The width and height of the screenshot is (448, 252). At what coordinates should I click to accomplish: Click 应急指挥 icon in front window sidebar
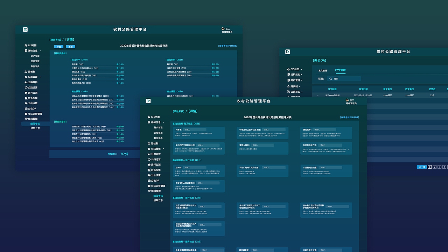click(x=149, y=170)
